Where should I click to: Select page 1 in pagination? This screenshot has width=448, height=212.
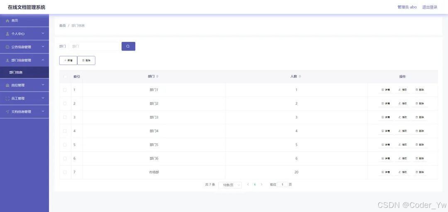pos(255,185)
